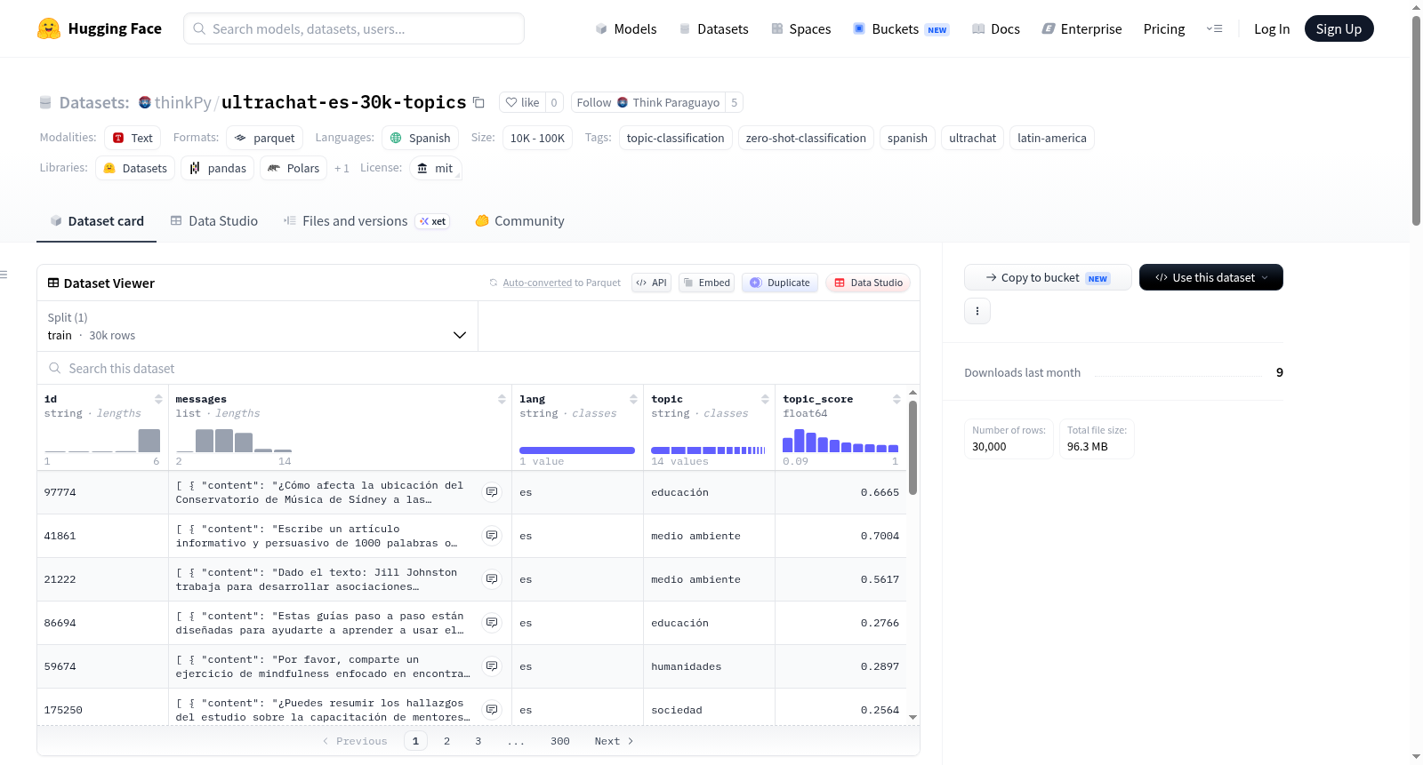Focus the Search this dataset field
This screenshot has width=1423, height=765.
click(478, 368)
